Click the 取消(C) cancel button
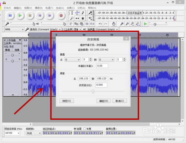This screenshot has height=143, width=186. point(120,101)
